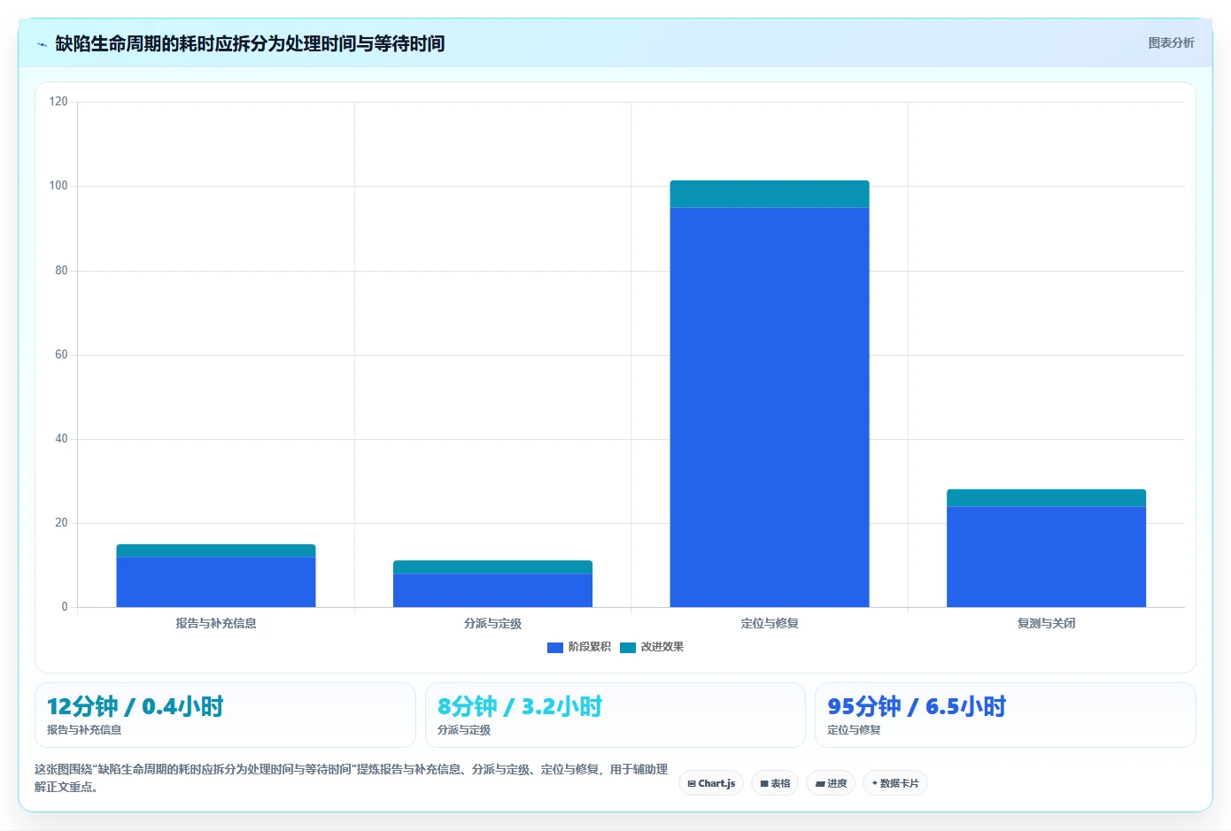Click the y-axis value 100
This screenshot has width=1231, height=831.
[58, 186]
